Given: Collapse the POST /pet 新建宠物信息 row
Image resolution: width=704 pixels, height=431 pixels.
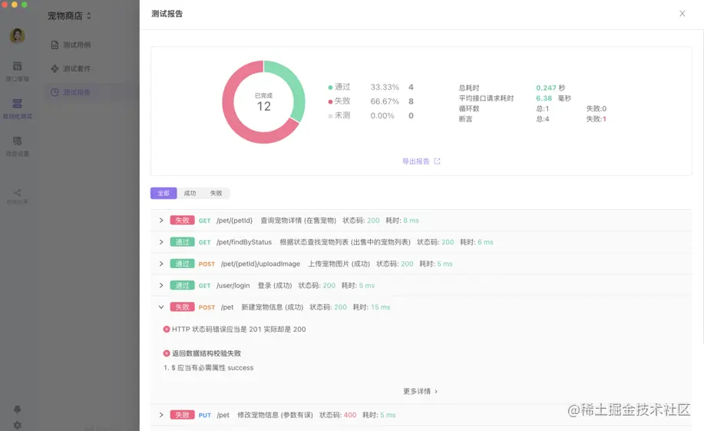Looking at the screenshot, I should 161,307.
